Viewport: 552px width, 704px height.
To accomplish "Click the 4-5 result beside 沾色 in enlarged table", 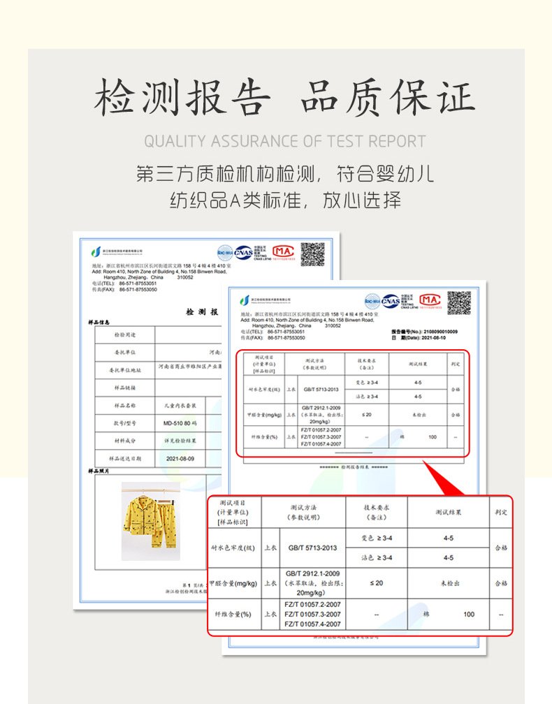I will coord(449,557).
